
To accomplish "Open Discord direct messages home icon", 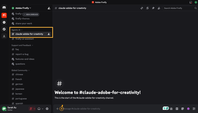I will point(4,8).
